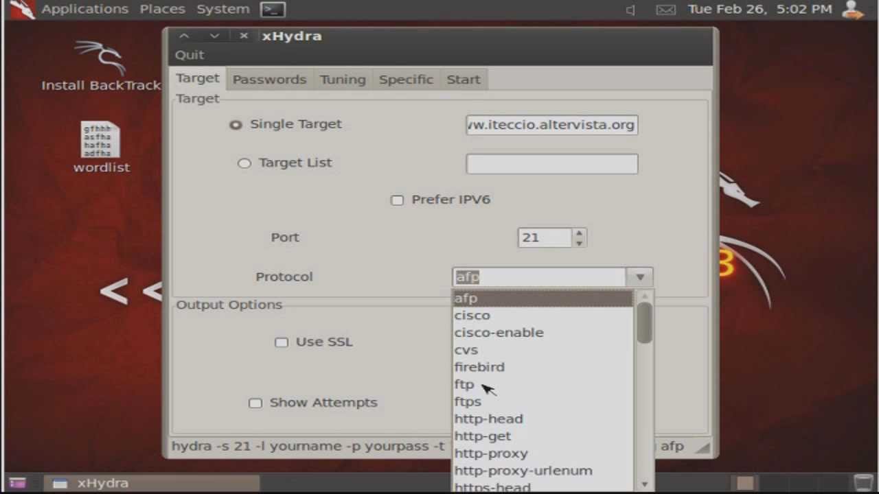Choose http-proxy in protocol list
Screen dimensions: 879x494
[x=543, y=453]
